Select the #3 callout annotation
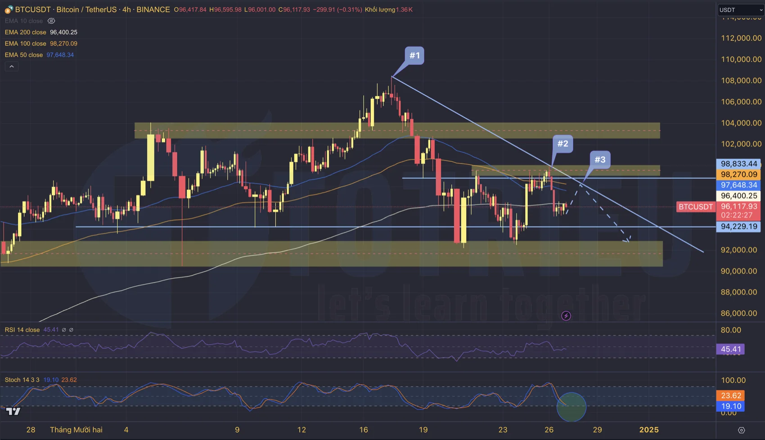765x440 pixels. [x=600, y=160]
